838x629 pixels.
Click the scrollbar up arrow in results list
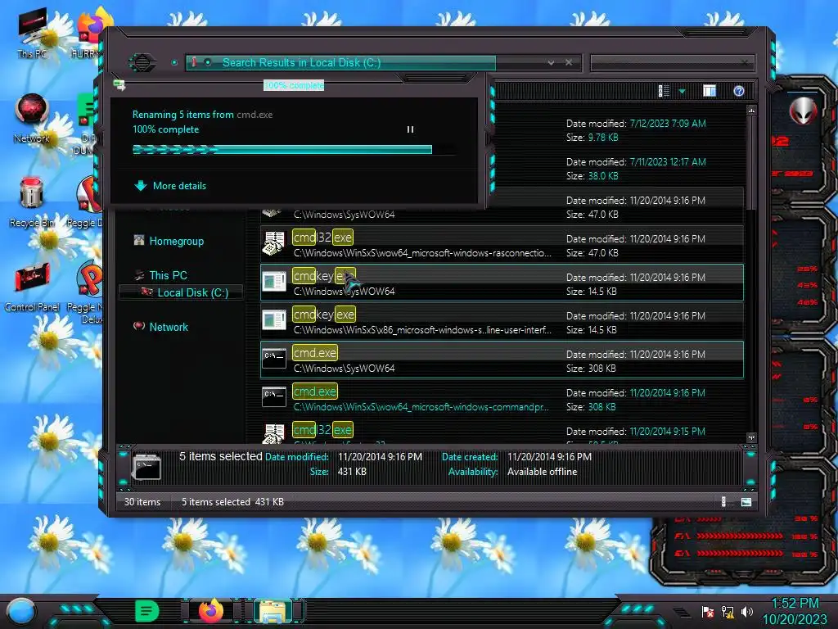click(x=751, y=111)
